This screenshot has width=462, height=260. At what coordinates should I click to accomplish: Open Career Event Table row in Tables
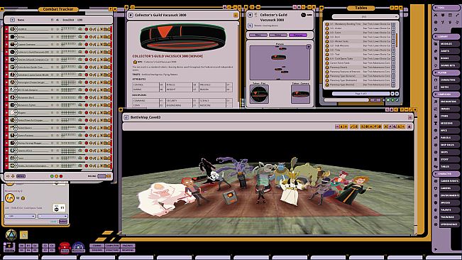coord(361,63)
